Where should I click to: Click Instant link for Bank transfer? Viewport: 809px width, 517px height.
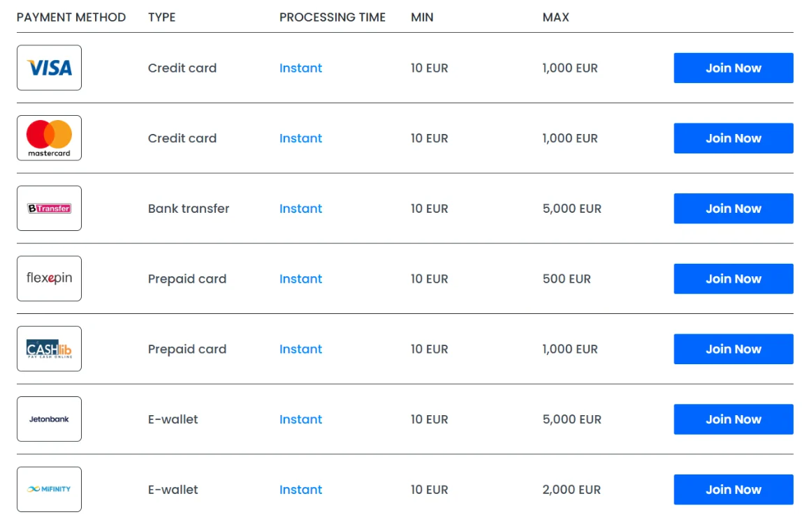[x=301, y=208]
